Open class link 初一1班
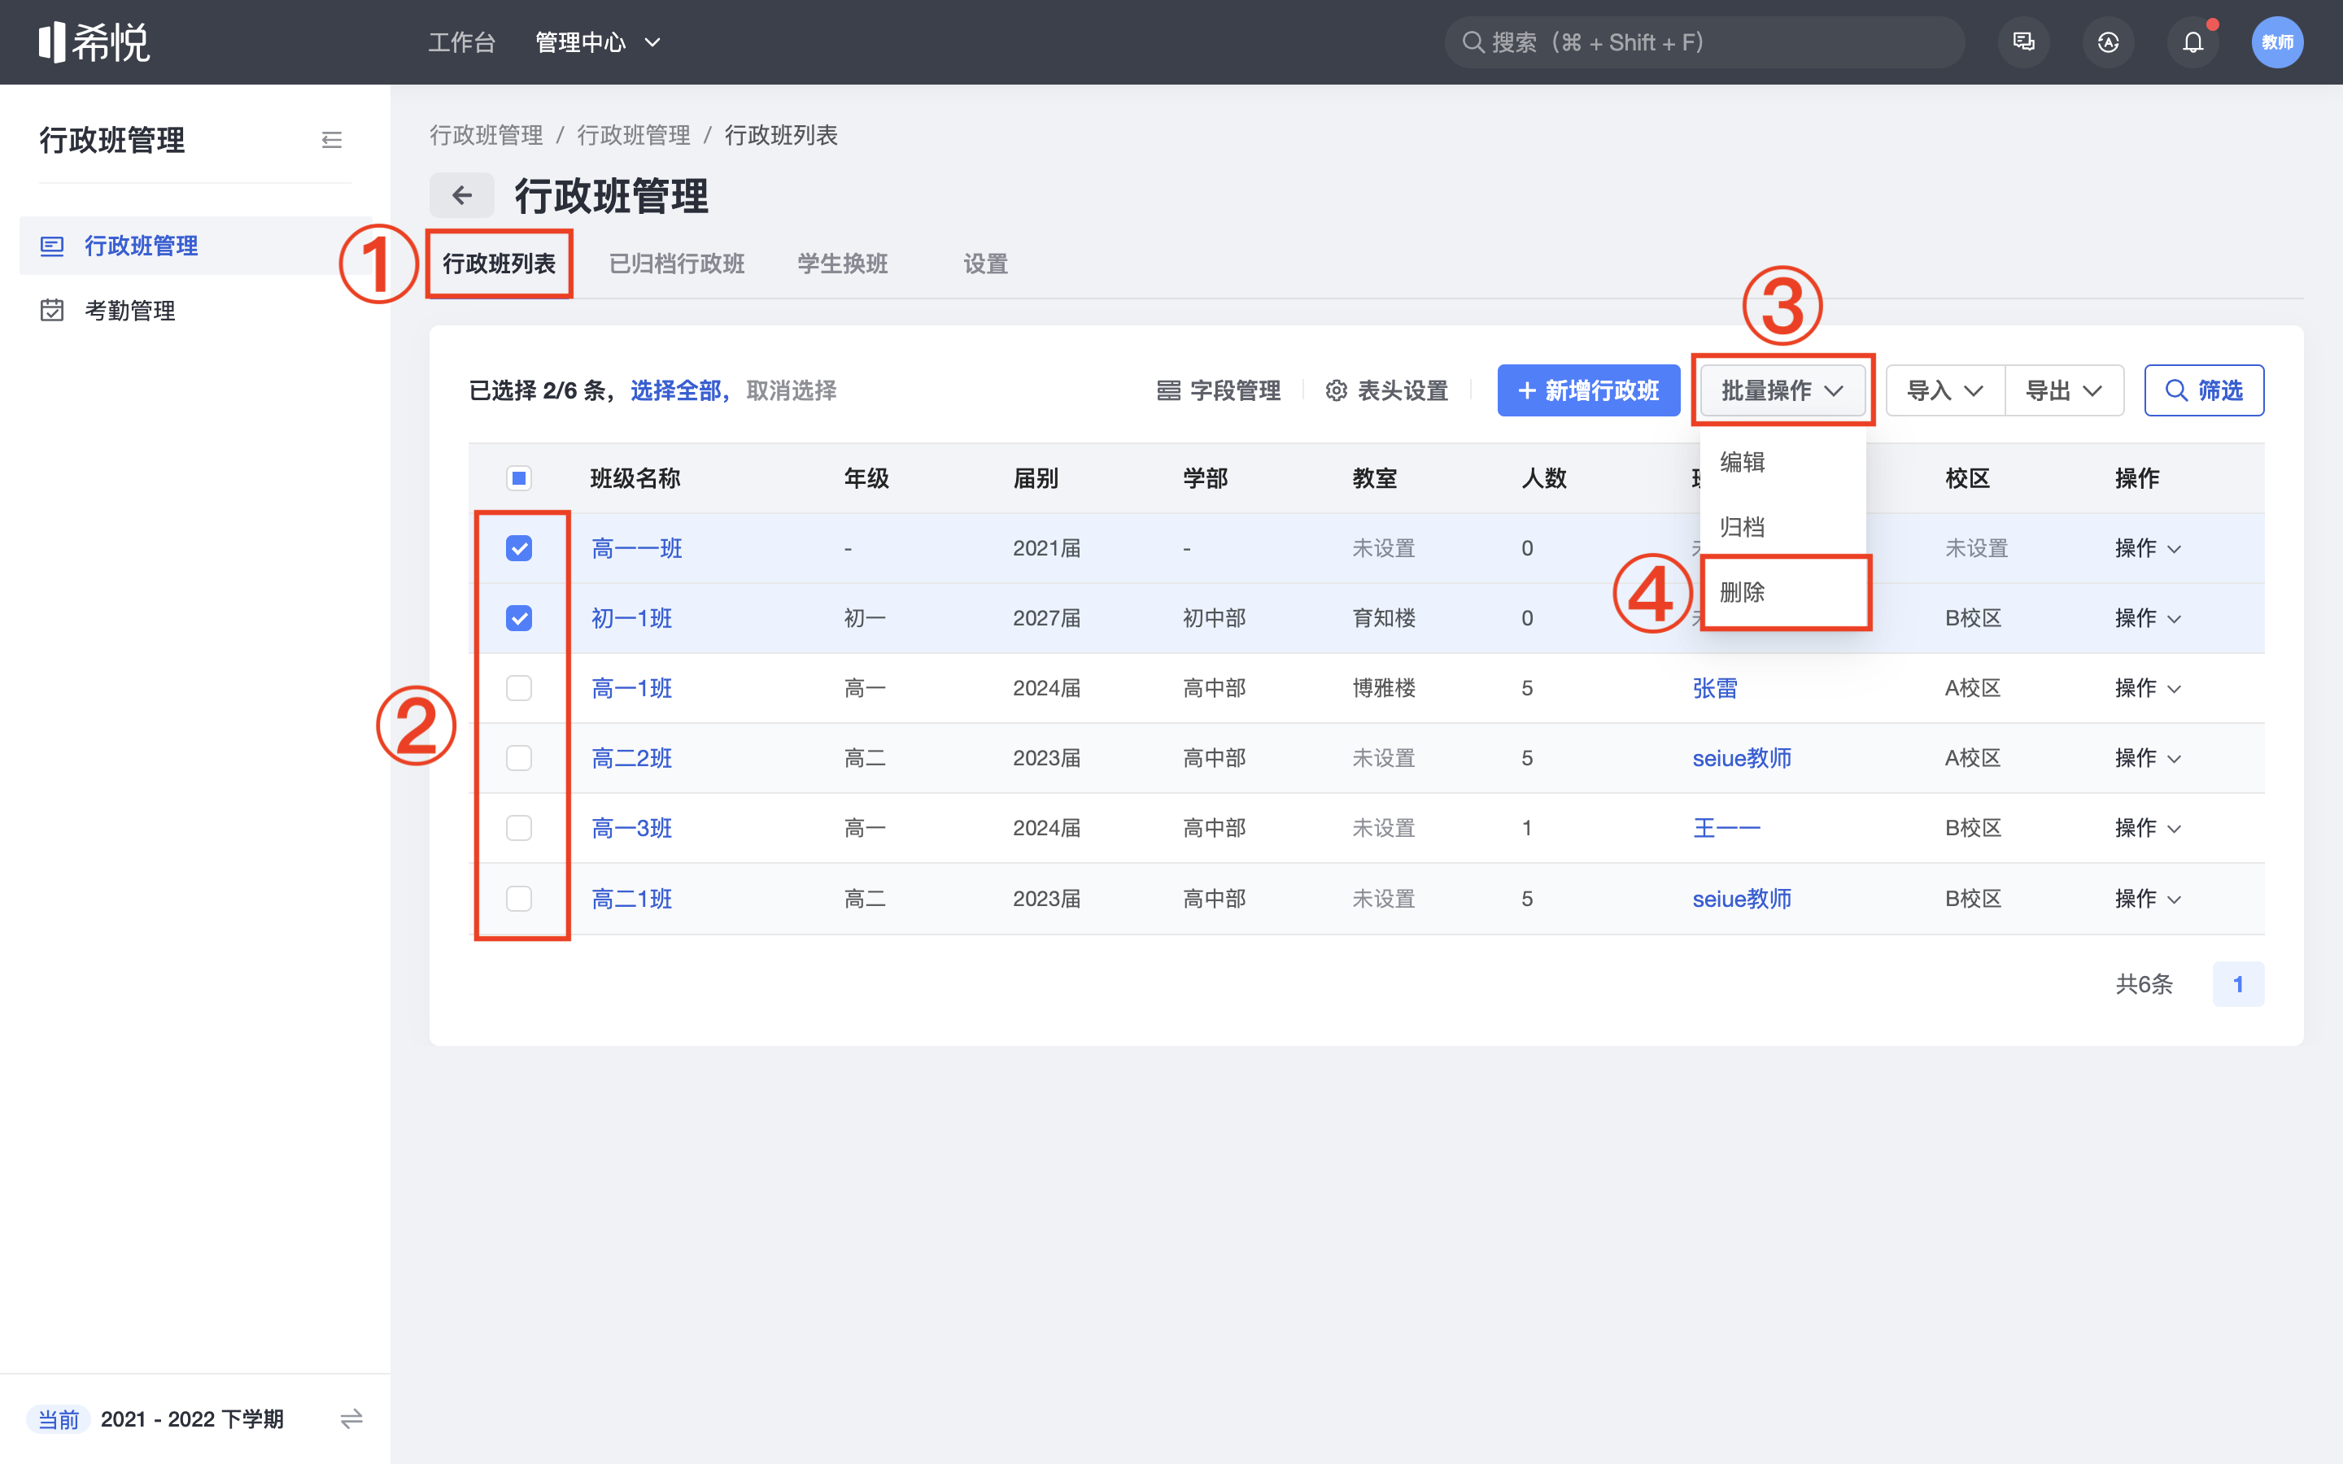Viewport: 2343px width, 1464px height. pyautogui.click(x=631, y=618)
